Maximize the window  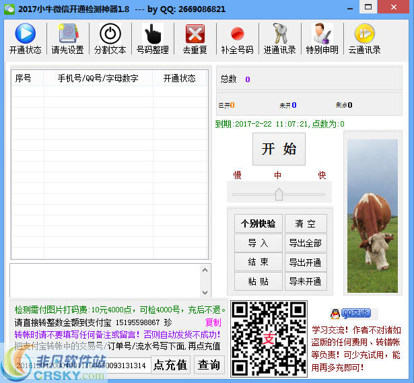(368, 7)
